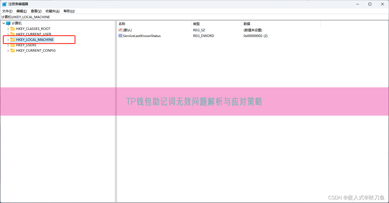
Task: Click the HKEY_LOCAL_MACHINE folder icon
Action: (x=13, y=40)
